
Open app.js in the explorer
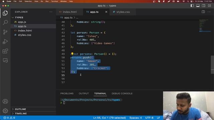point(22,22)
